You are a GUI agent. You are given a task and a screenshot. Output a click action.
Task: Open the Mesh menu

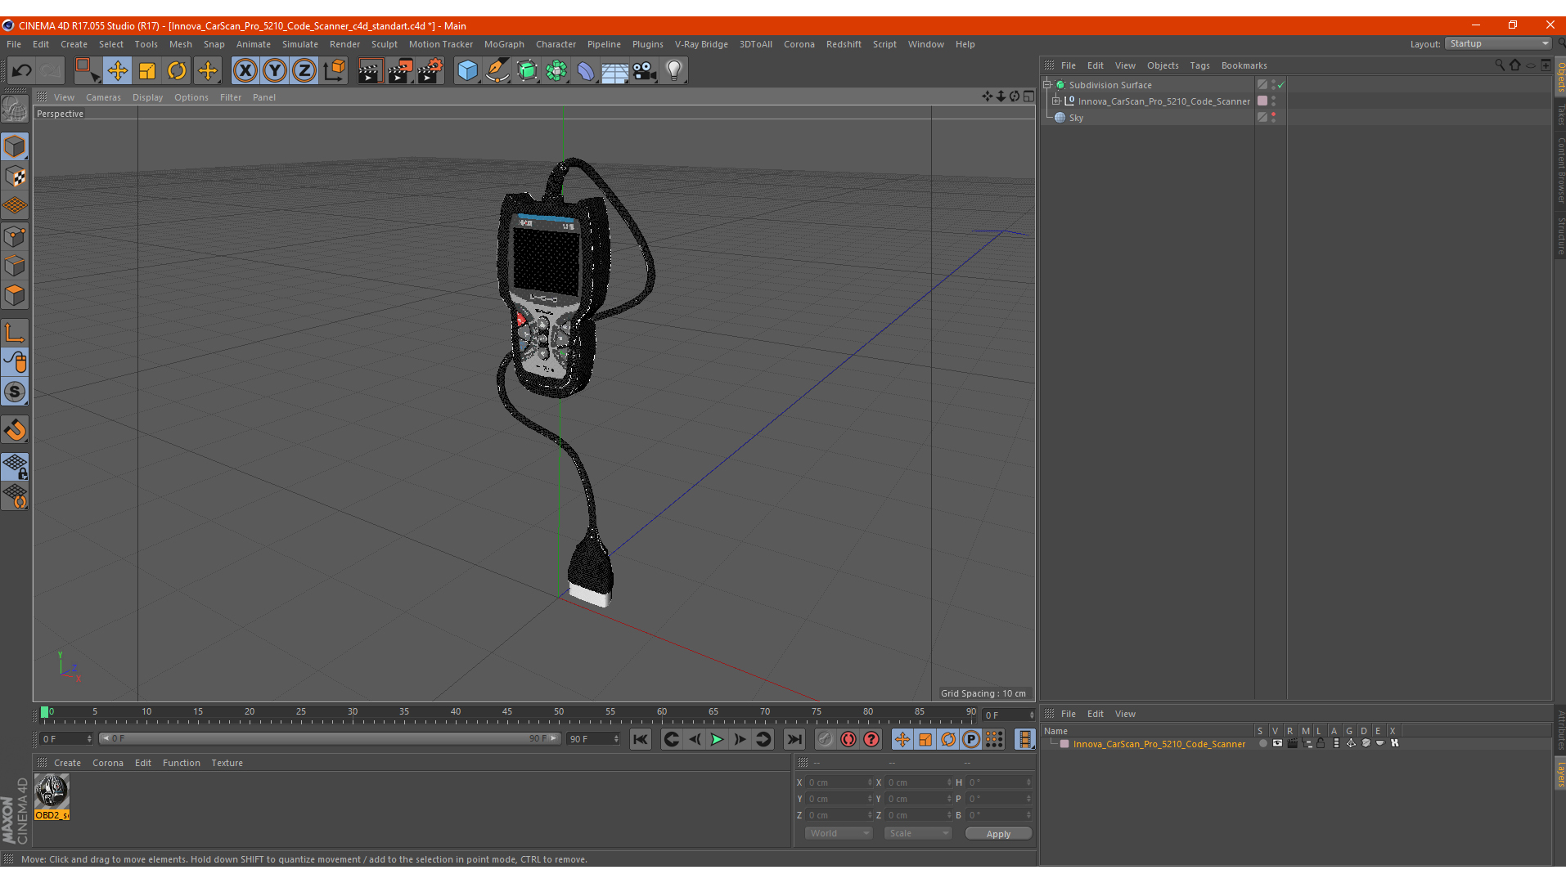pos(180,44)
